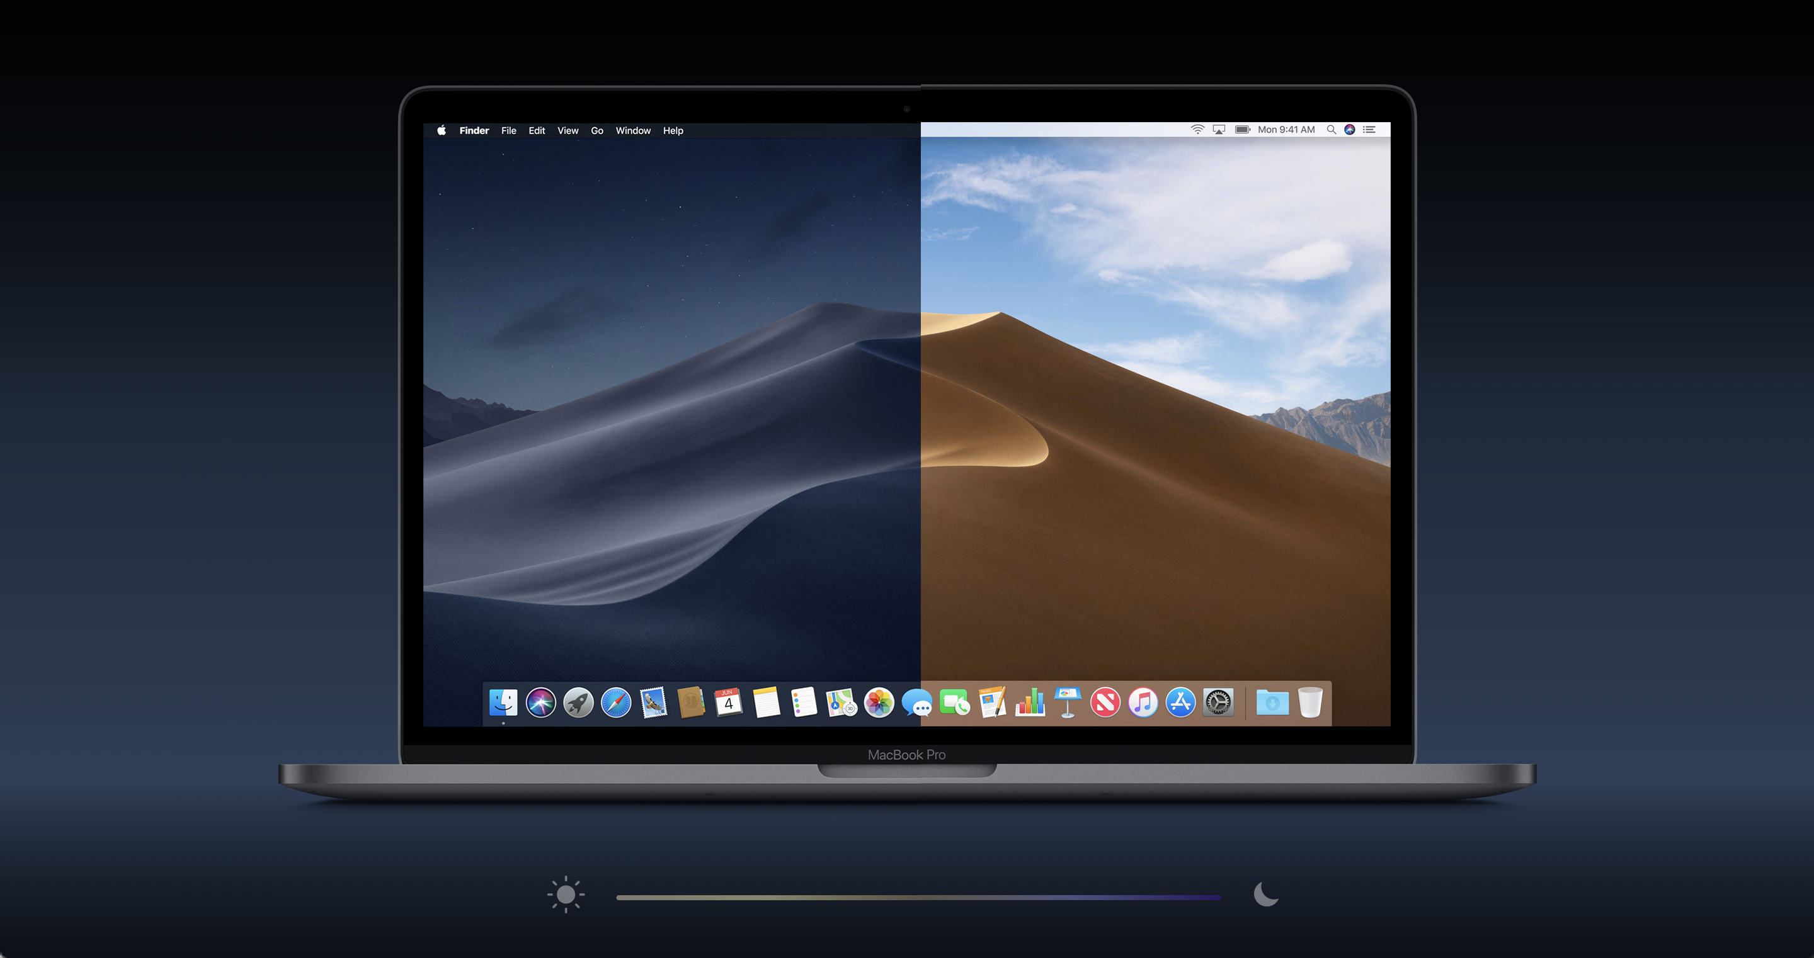The width and height of the screenshot is (1814, 958).
Task: Open the View menu
Action: pyautogui.click(x=568, y=131)
